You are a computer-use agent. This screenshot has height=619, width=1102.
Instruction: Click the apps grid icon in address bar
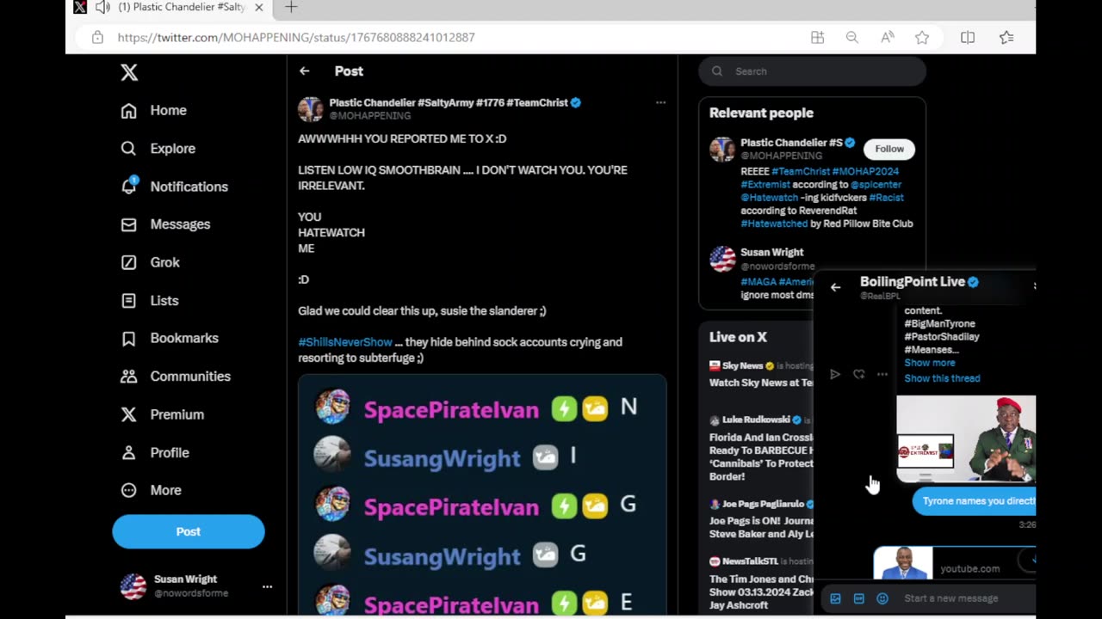click(x=817, y=37)
